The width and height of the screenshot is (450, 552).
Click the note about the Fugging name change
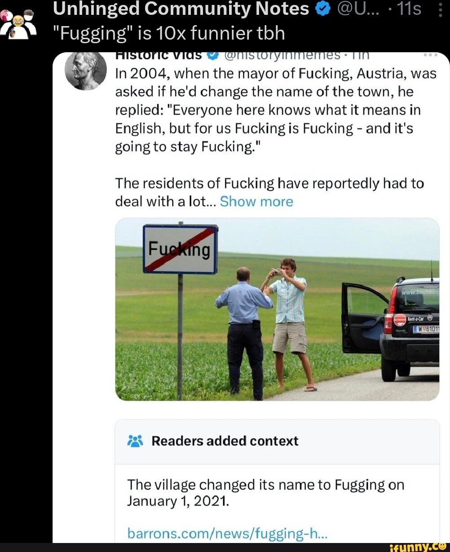265,492
